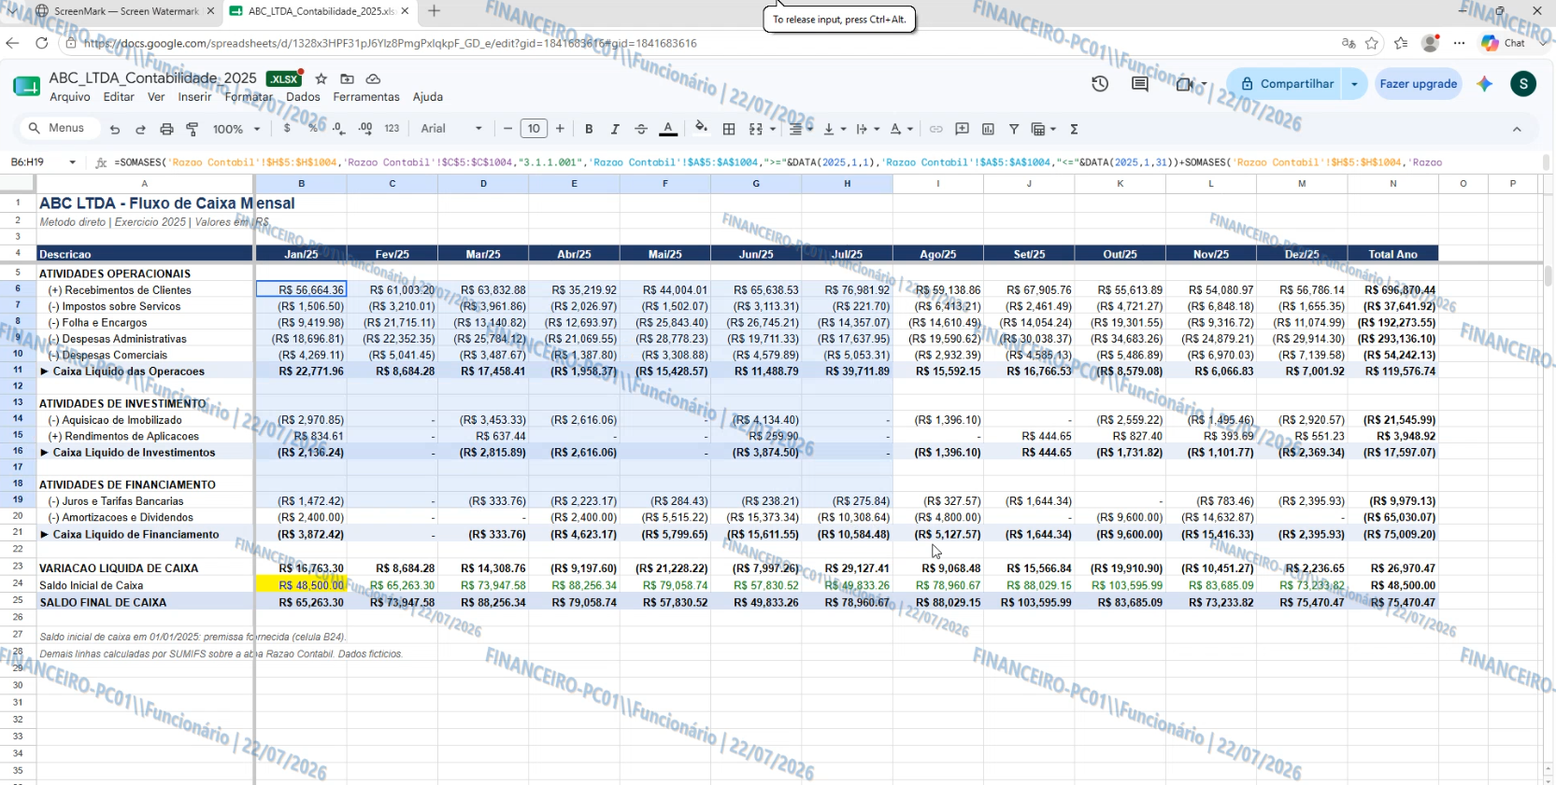This screenshot has height=785, width=1556.
Task: Toggle italic formatting
Action: 614,129
